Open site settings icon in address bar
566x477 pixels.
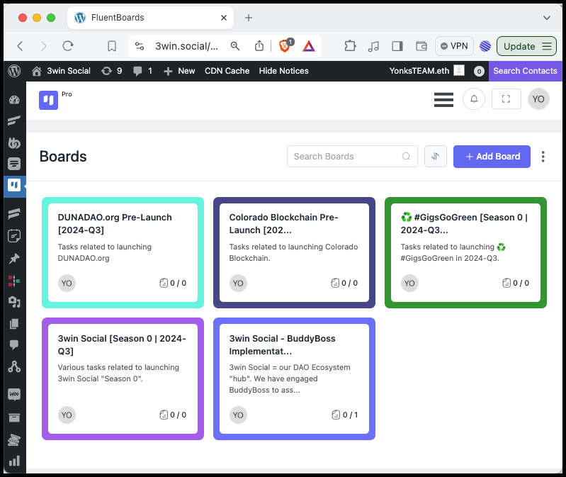(140, 46)
